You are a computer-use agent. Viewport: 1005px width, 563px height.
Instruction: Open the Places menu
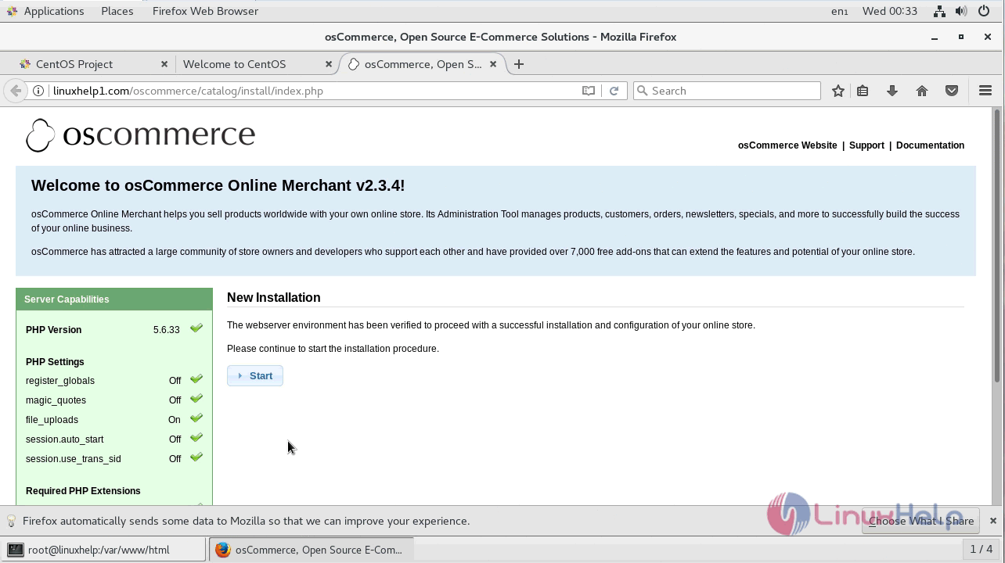click(117, 11)
